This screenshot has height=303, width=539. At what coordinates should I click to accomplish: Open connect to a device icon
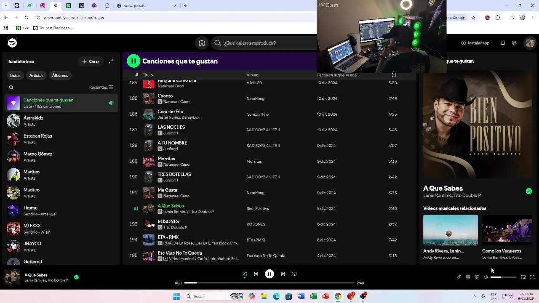pos(477,277)
